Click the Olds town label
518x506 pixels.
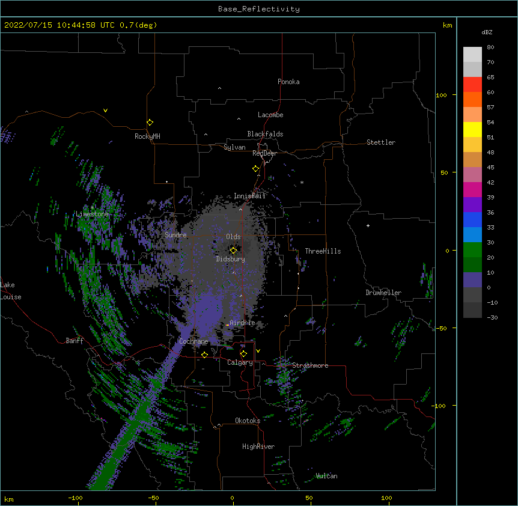(x=233, y=237)
